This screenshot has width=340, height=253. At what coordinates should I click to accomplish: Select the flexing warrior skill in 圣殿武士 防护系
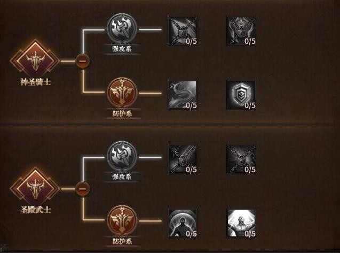(x=241, y=223)
